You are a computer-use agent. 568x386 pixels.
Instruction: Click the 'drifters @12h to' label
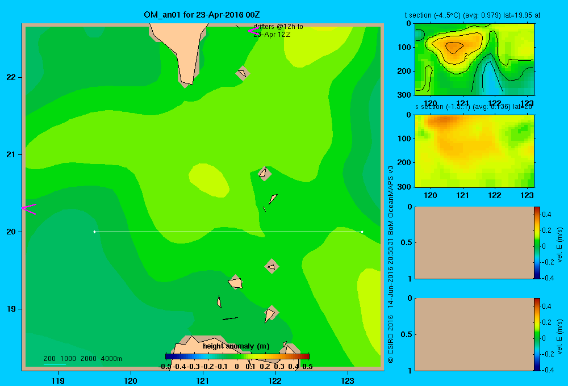tap(278, 27)
